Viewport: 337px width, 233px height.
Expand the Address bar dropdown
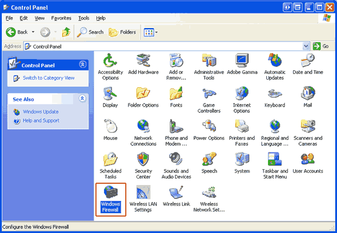click(x=306, y=46)
